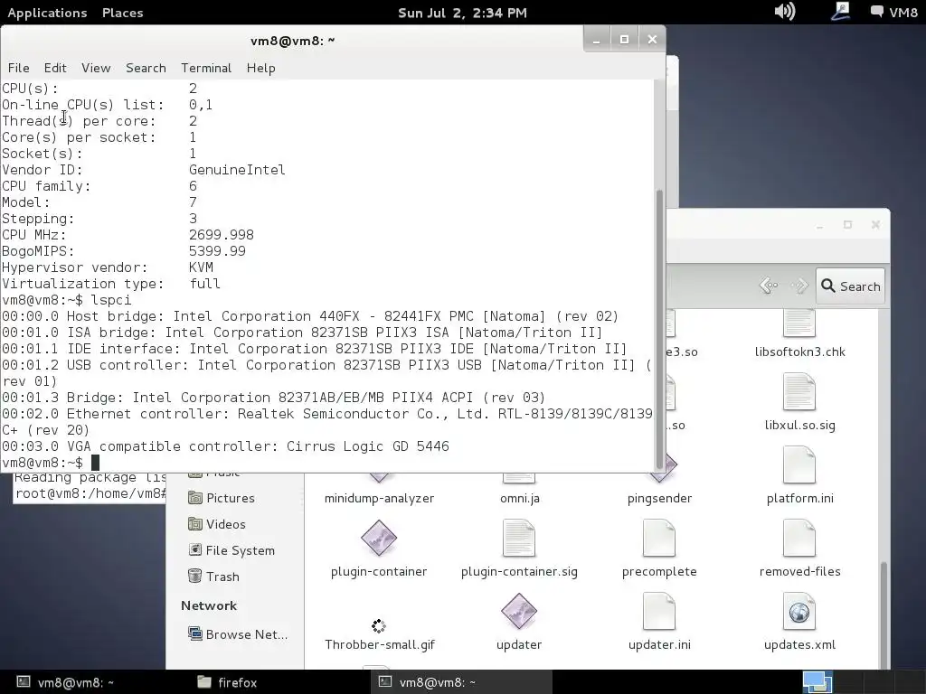Open the VM8 user chat menu
Screen dimensions: 926x694
point(893,12)
